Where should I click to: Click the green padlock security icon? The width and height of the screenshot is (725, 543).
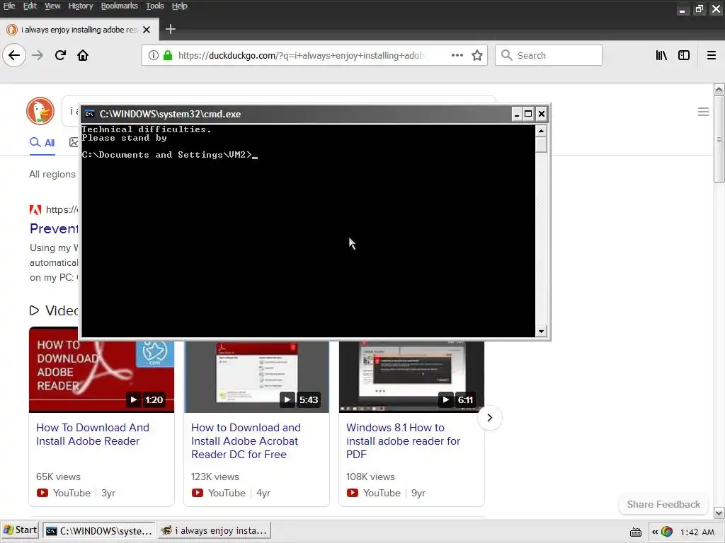coord(168,55)
